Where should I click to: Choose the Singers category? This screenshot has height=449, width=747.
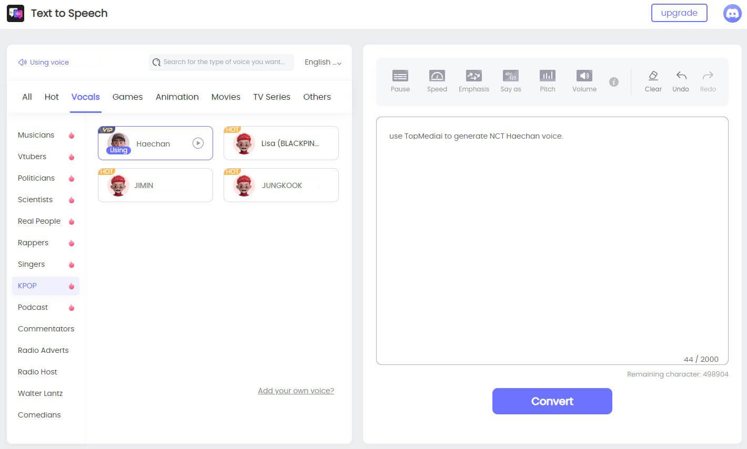tap(31, 264)
